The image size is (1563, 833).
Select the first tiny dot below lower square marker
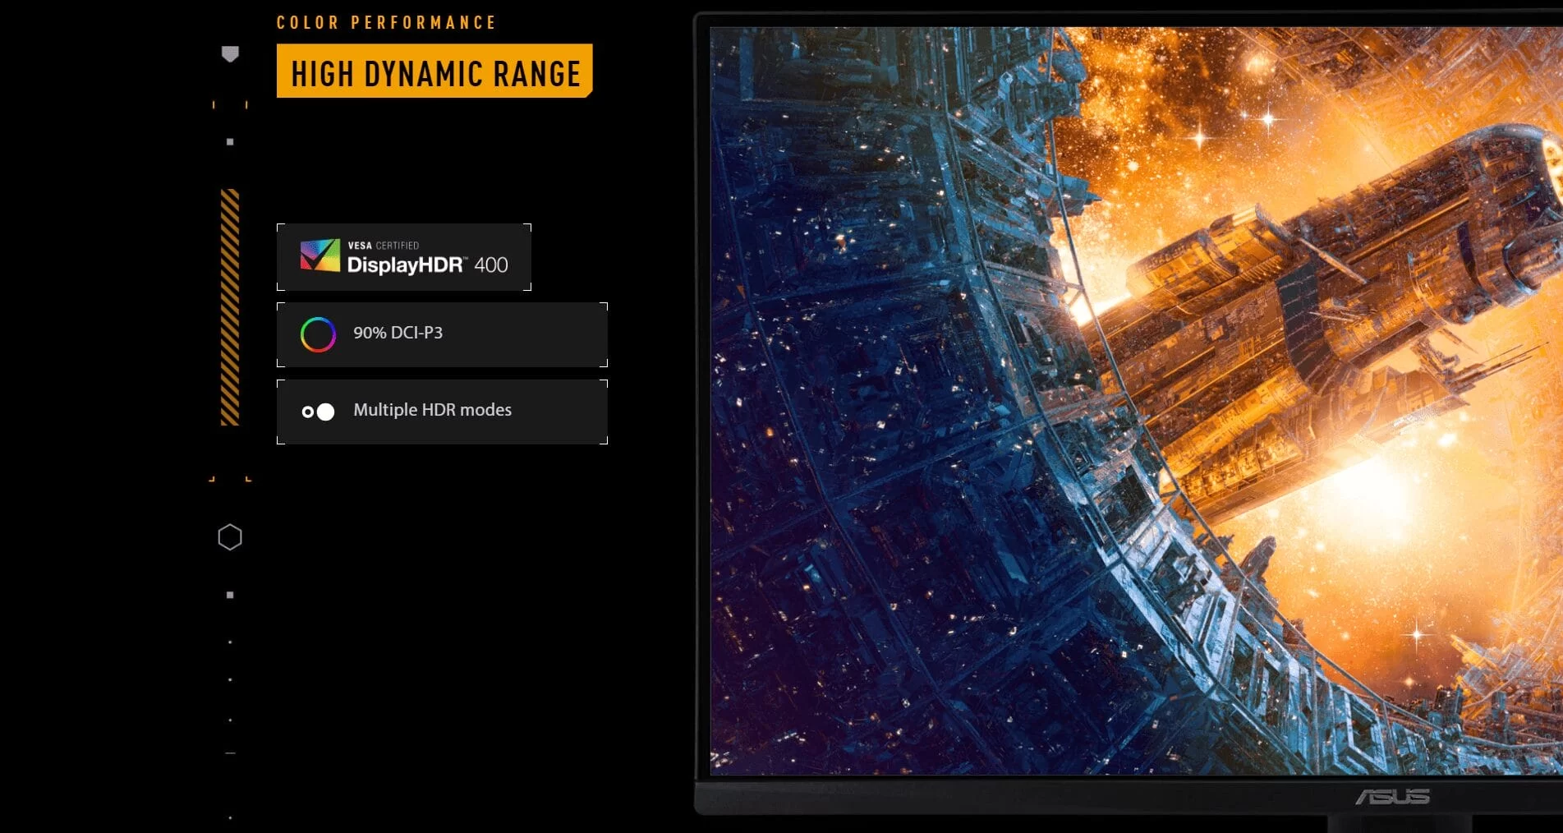point(230,642)
